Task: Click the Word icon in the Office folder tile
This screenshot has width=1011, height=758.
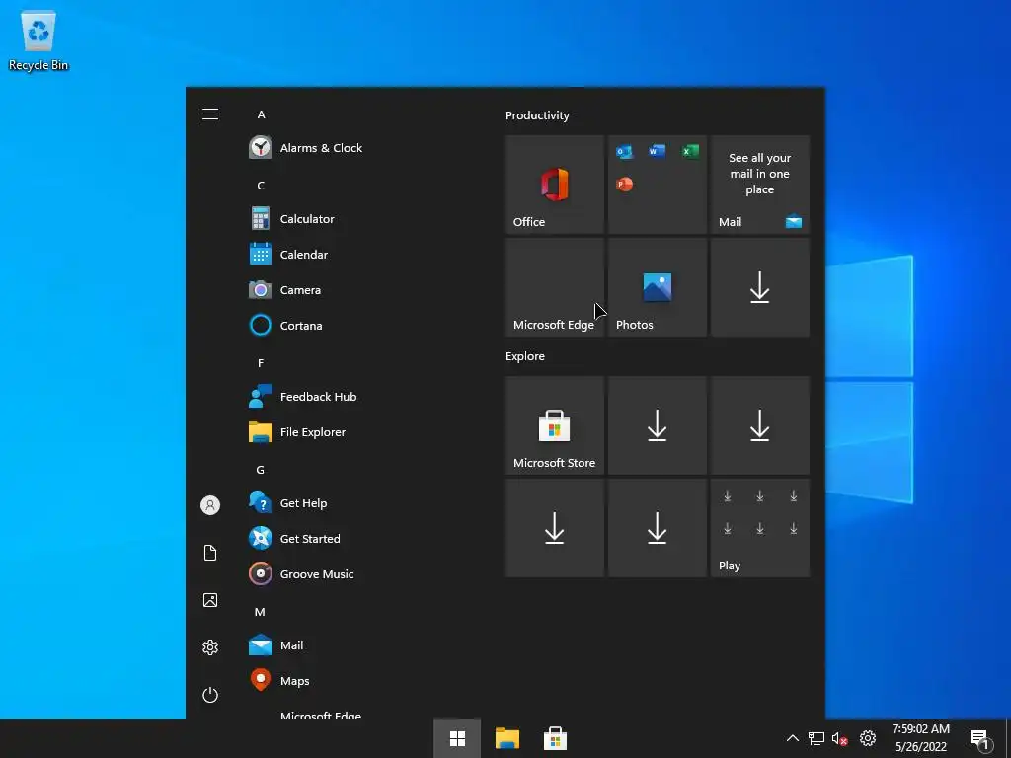Action: 657,151
